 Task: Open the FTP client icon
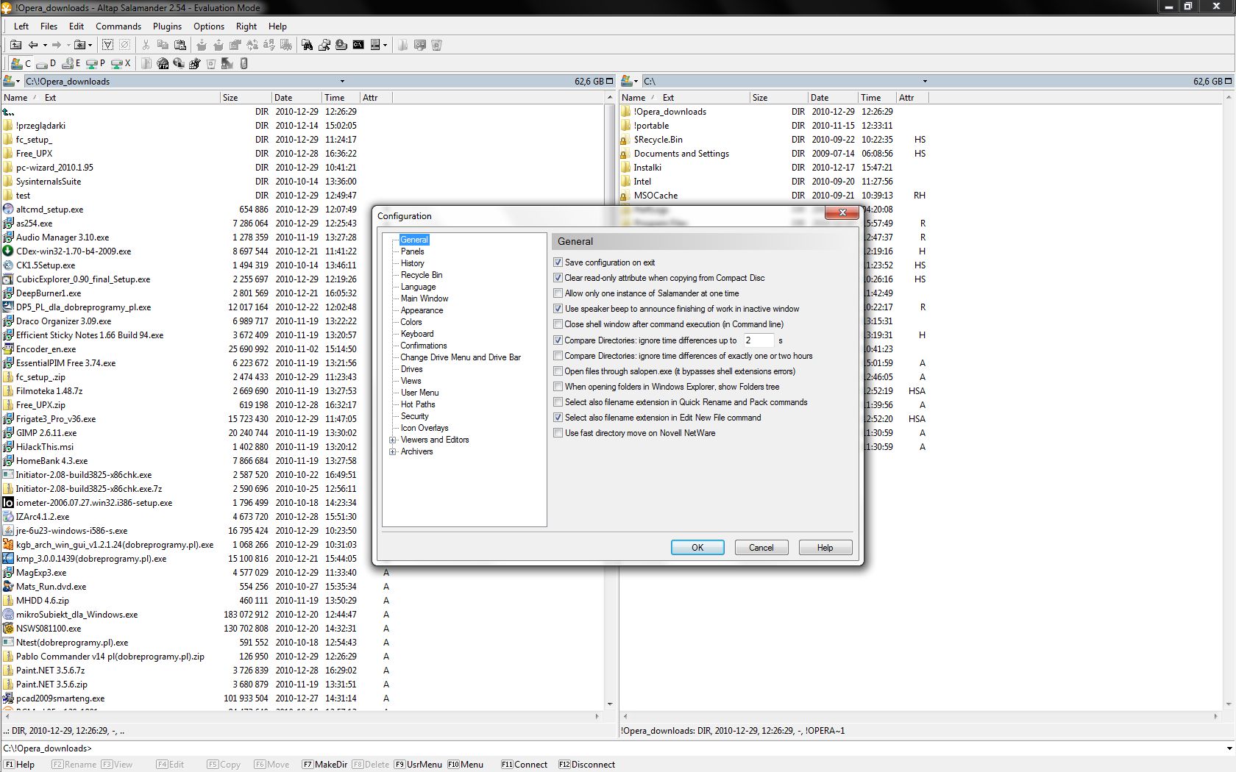click(x=163, y=63)
